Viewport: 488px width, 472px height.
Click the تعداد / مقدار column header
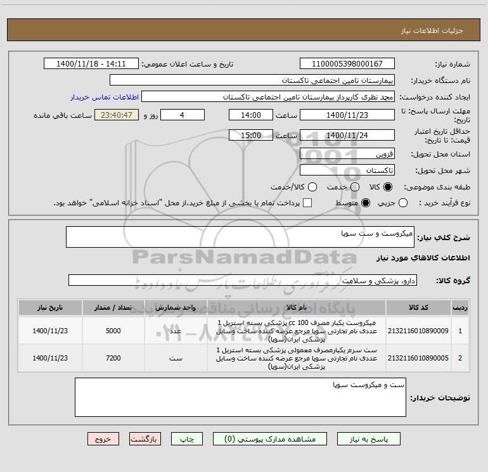[113, 307]
